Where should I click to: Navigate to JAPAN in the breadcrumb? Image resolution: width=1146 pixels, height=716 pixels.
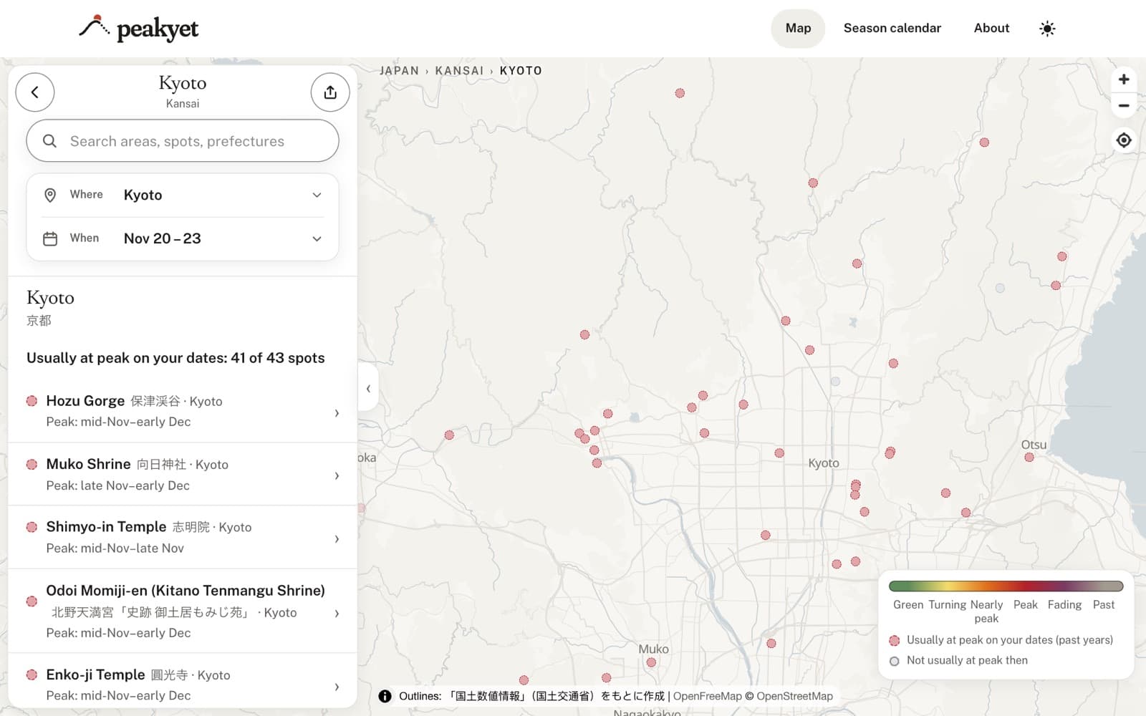[x=399, y=71]
